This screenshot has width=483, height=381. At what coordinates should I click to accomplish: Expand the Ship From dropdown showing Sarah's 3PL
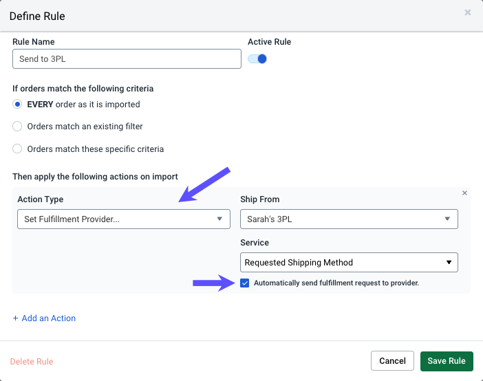(x=349, y=219)
